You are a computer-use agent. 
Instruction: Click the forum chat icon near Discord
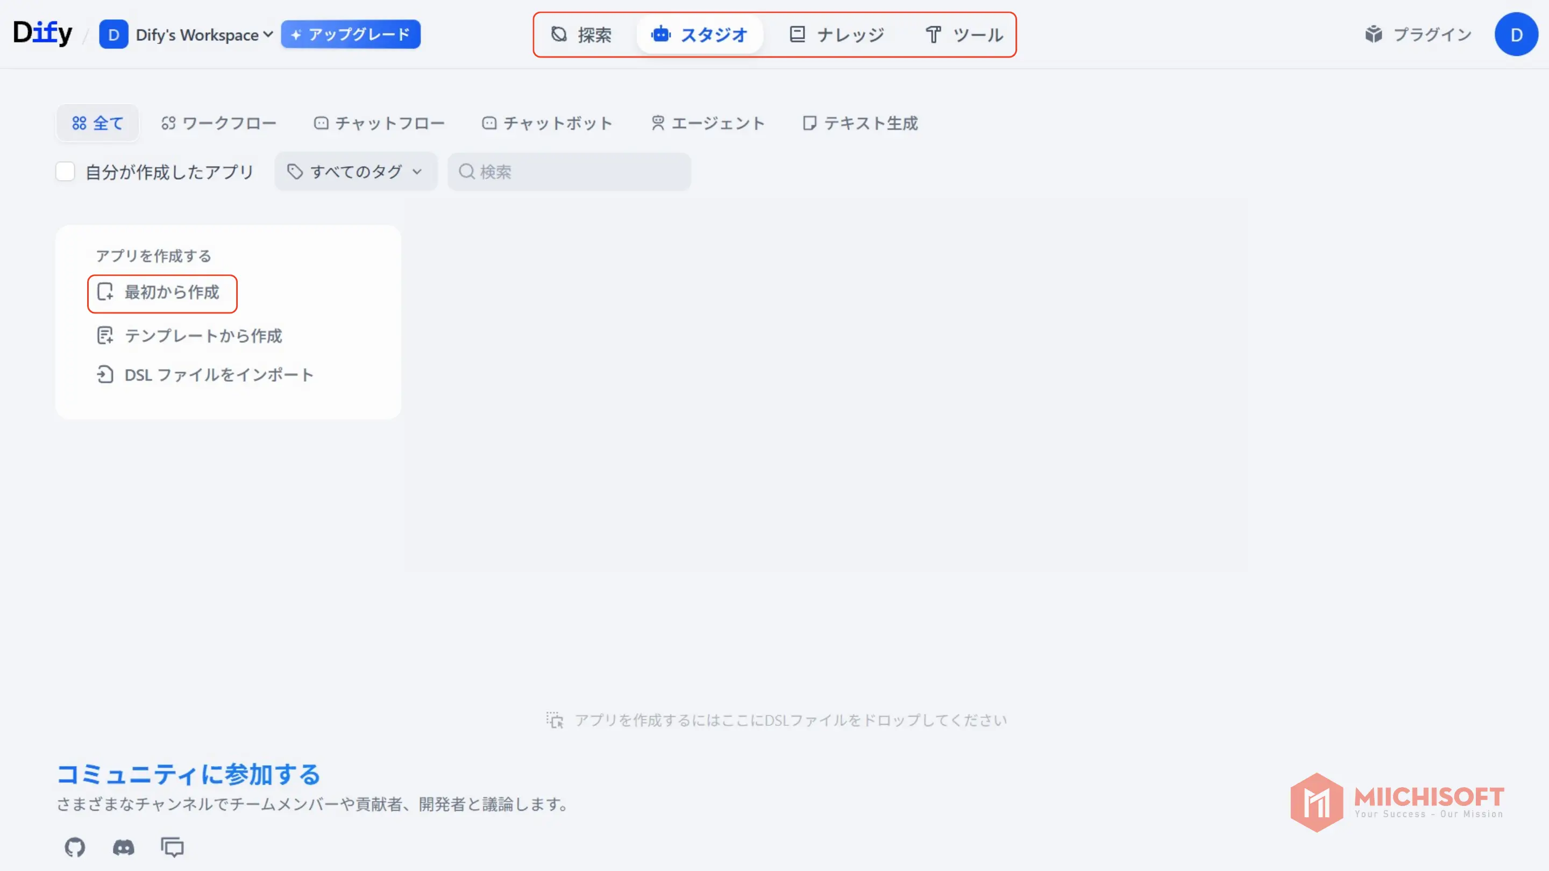(x=172, y=847)
